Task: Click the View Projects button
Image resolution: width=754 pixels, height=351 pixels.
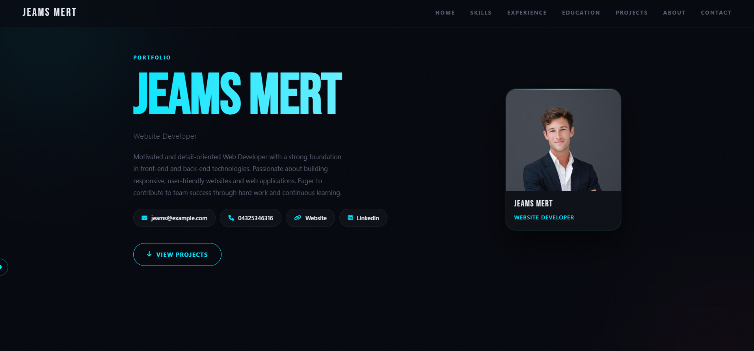Action: 177,254
